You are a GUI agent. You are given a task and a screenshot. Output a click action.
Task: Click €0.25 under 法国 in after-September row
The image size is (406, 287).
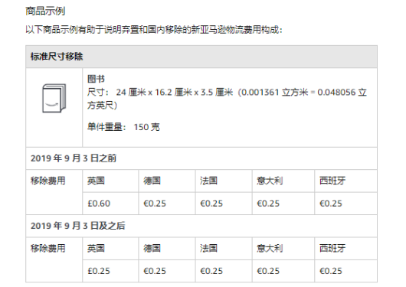(211, 271)
